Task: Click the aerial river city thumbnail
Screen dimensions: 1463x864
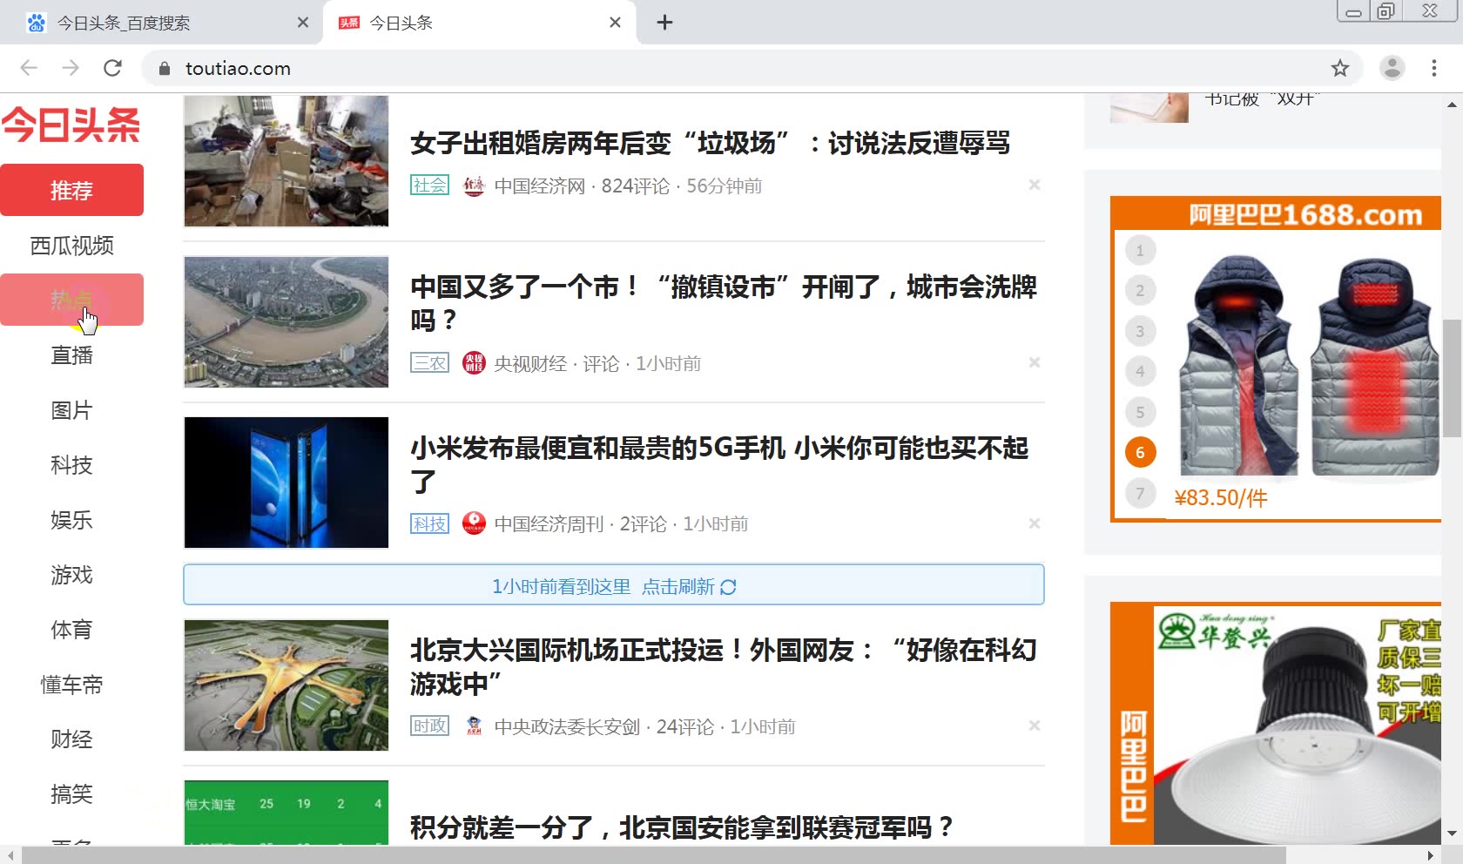Action: 287,322
